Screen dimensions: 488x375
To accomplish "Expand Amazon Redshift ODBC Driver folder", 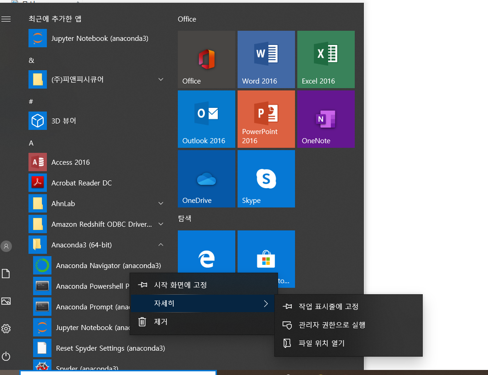I will (x=96, y=224).
